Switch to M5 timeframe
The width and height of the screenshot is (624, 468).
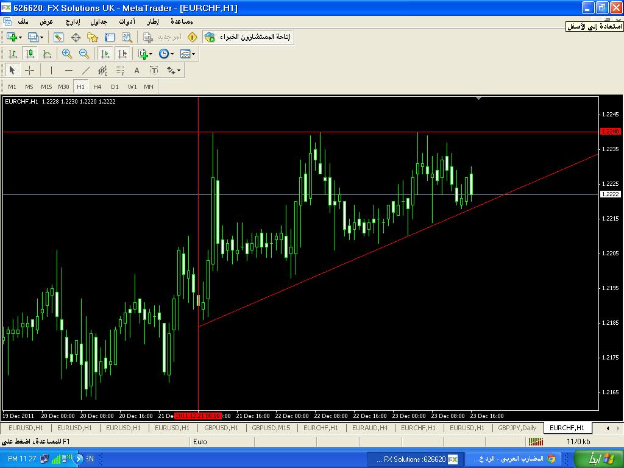[29, 87]
